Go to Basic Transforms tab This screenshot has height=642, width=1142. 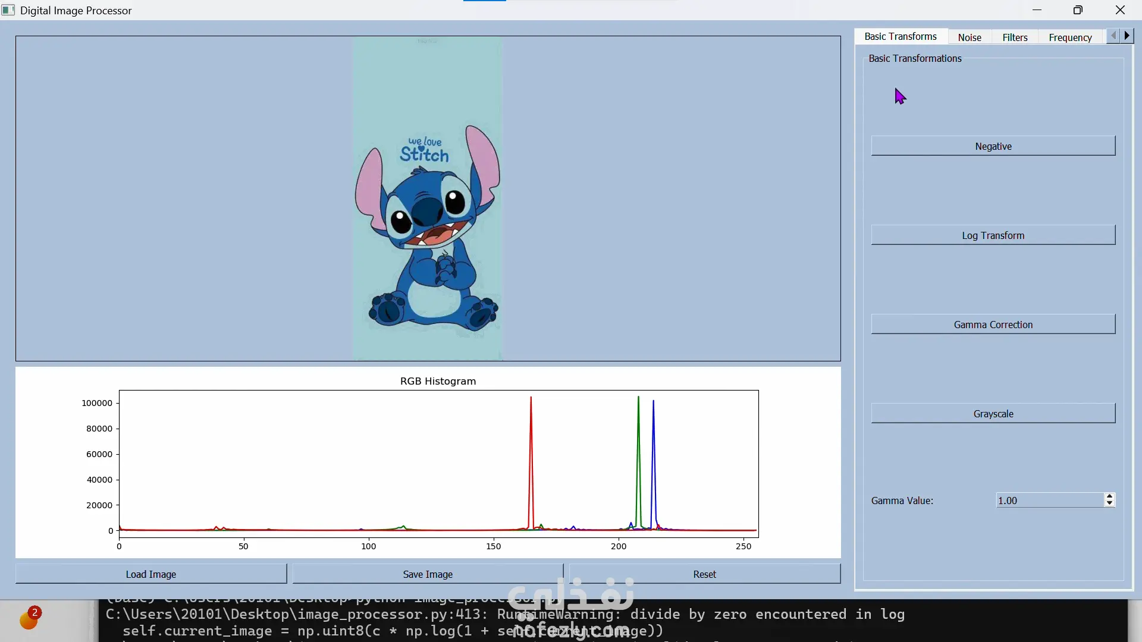tap(900, 37)
